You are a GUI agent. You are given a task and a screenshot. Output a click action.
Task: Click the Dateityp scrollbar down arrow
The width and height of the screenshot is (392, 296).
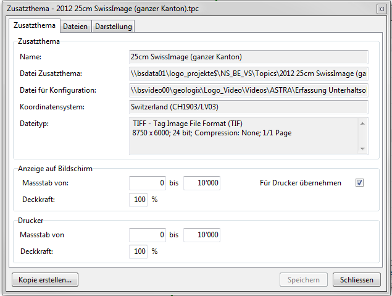[364, 148]
